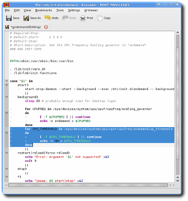Viewport: 188px width, 201px height.
Task: Click the '. /lib/init/vars.sh' line
Action: (28, 69)
